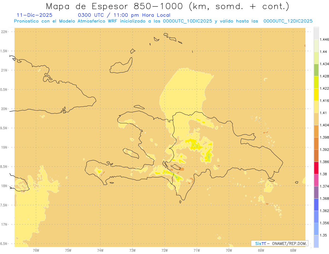Select the legend value 1.434
This screenshot has width=329, height=254.
point(325,64)
